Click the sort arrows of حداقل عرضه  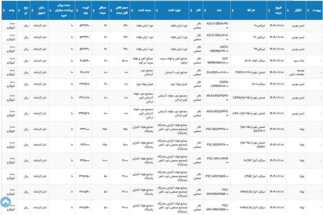tap(93, 10)
